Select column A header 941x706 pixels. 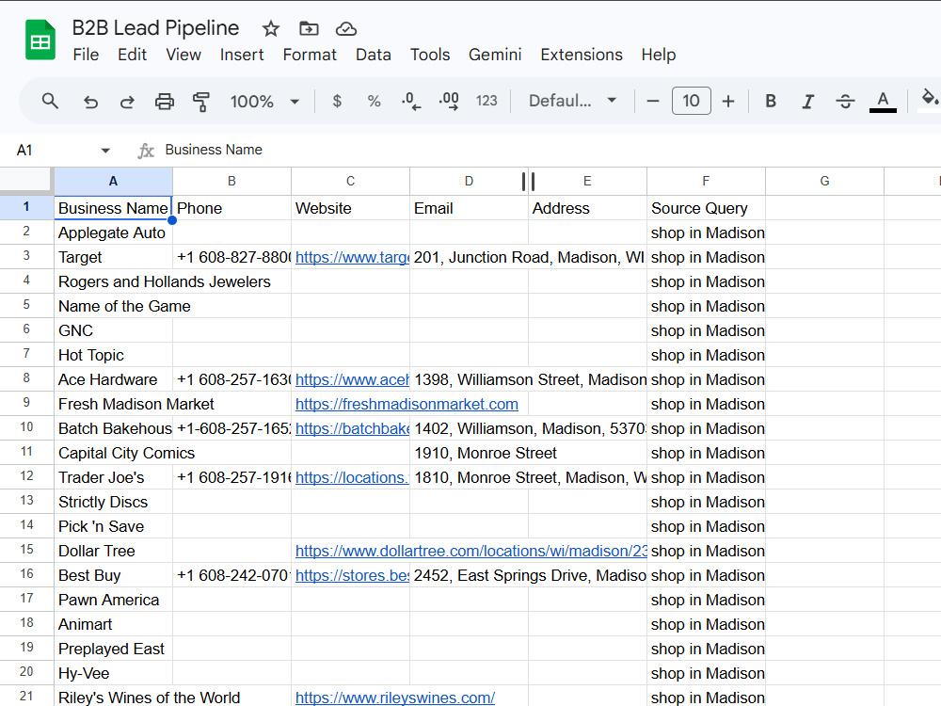tap(114, 181)
